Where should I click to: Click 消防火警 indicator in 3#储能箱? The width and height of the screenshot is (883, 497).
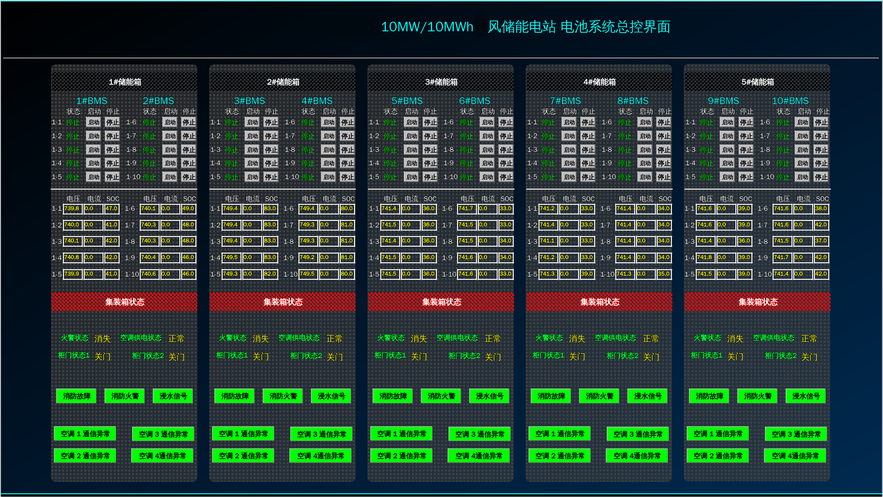pyautogui.click(x=441, y=396)
